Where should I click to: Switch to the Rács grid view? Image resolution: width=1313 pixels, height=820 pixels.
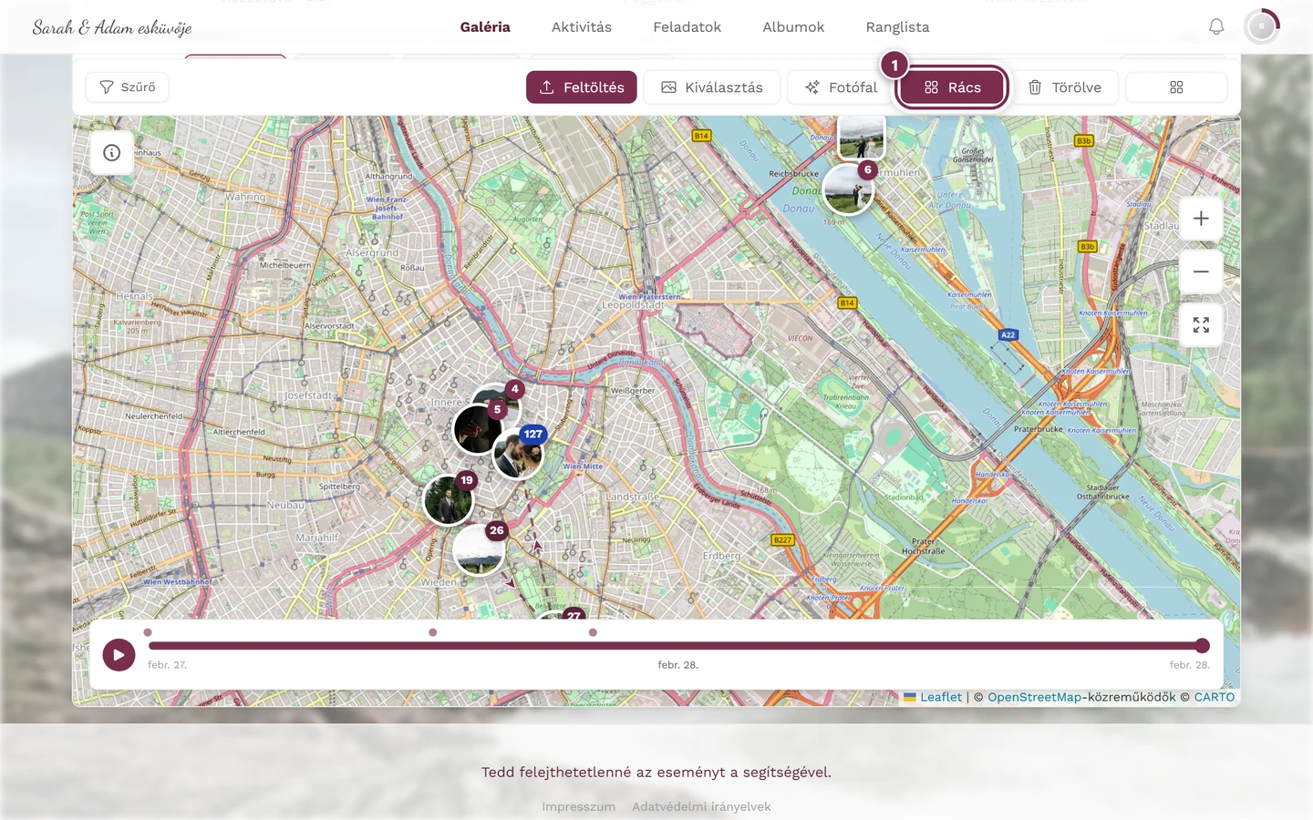point(952,87)
